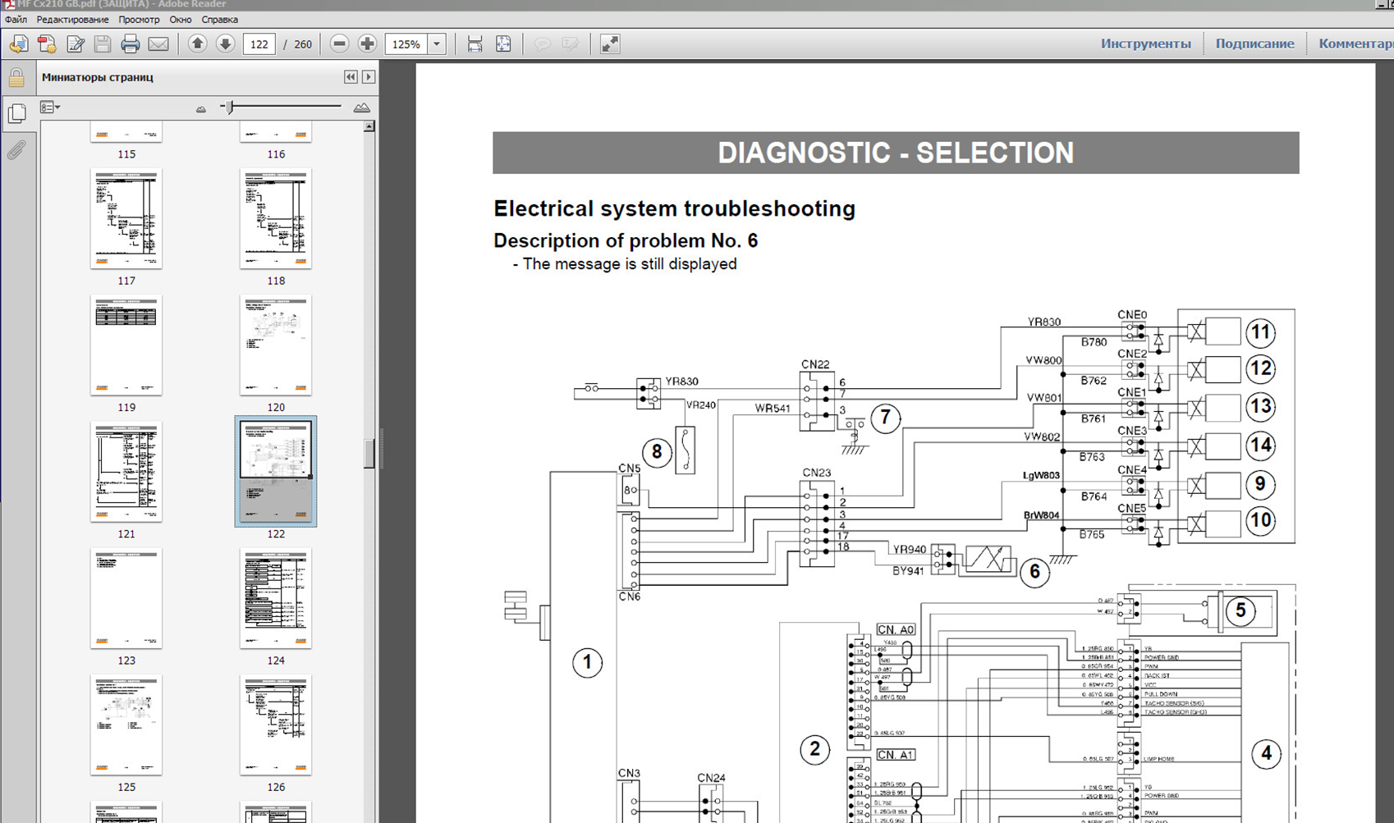The image size is (1394, 823).
Task: Expand the thumbnails panel with right arrow
Action: pyautogui.click(x=369, y=77)
